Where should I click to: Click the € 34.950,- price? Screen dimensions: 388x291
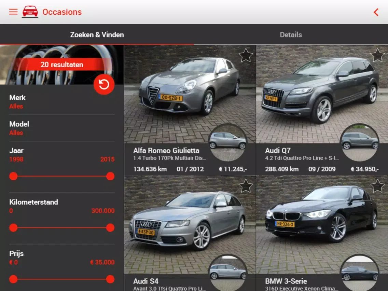pos(365,169)
